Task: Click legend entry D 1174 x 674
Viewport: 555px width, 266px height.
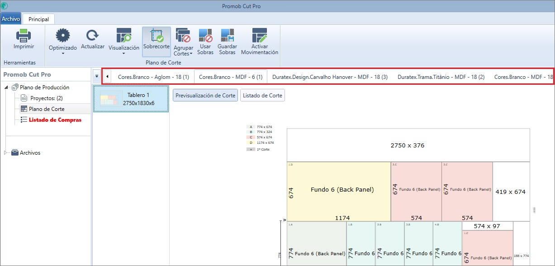Action: pos(261,142)
